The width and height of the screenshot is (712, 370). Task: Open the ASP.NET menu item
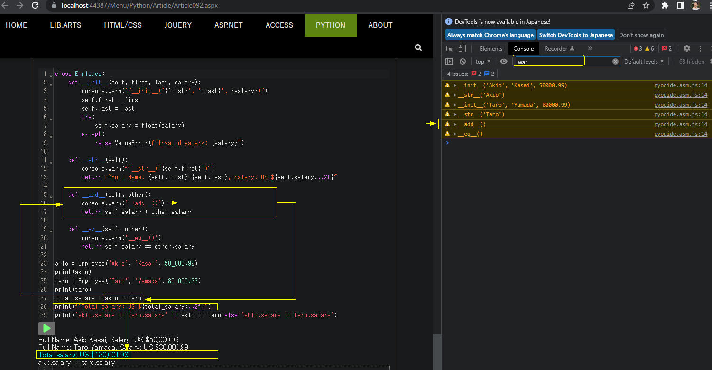(x=228, y=25)
